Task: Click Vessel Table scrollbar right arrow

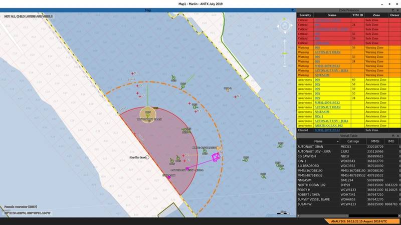Action: [399, 216]
